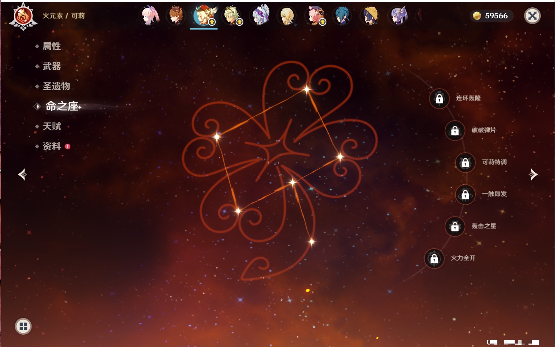The image size is (555, 347).
Task: Click the Mora amount 59566
Action: point(496,16)
